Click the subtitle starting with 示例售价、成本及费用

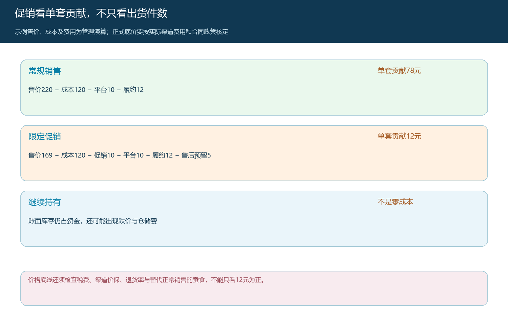pyautogui.click(x=122, y=32)
